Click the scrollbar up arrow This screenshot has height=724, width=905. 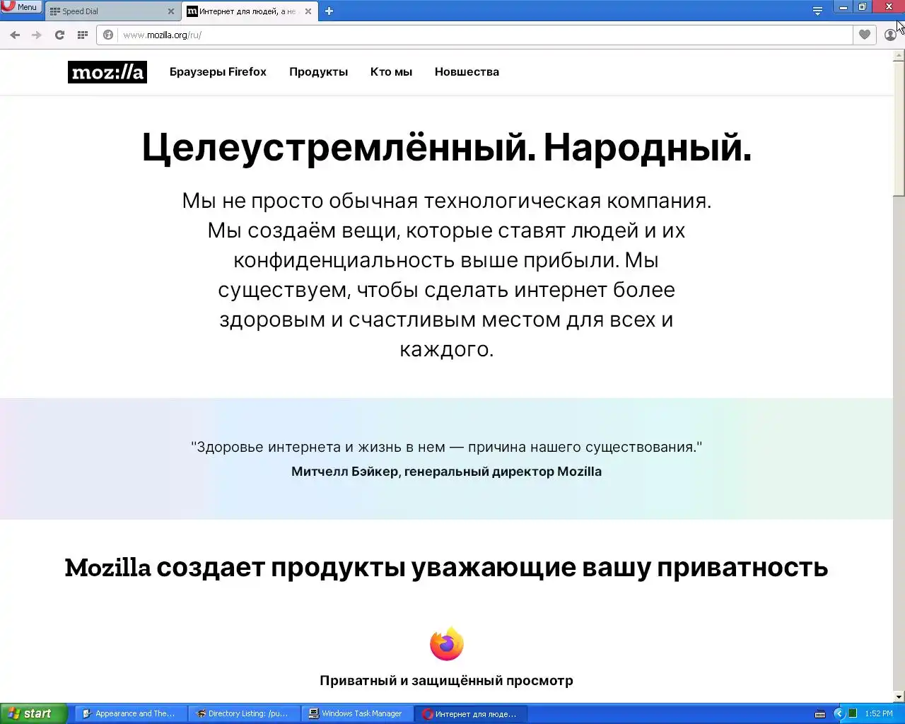(899, 56)
